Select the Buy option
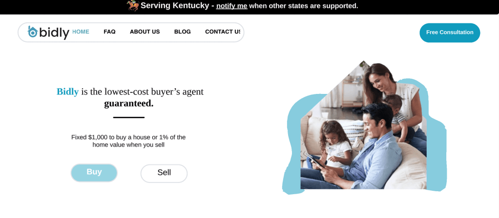This screenshot has width=499, height=218. click(x=94, y=172)
